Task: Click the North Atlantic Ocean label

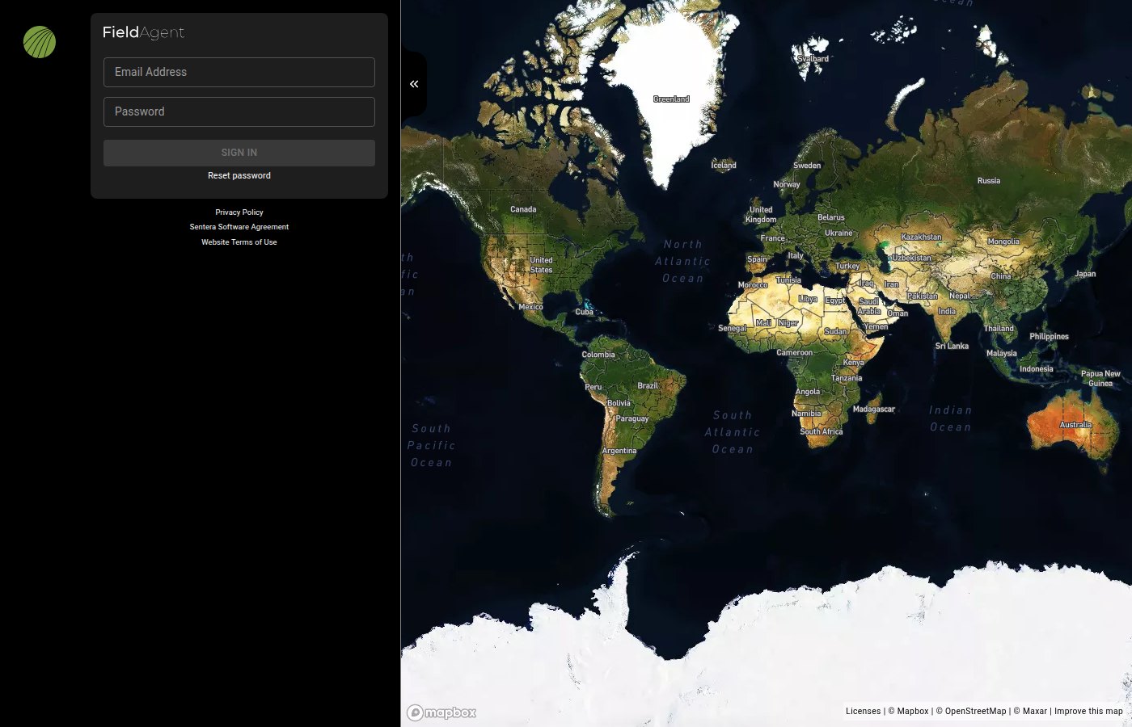Action: tap(683, 261)
